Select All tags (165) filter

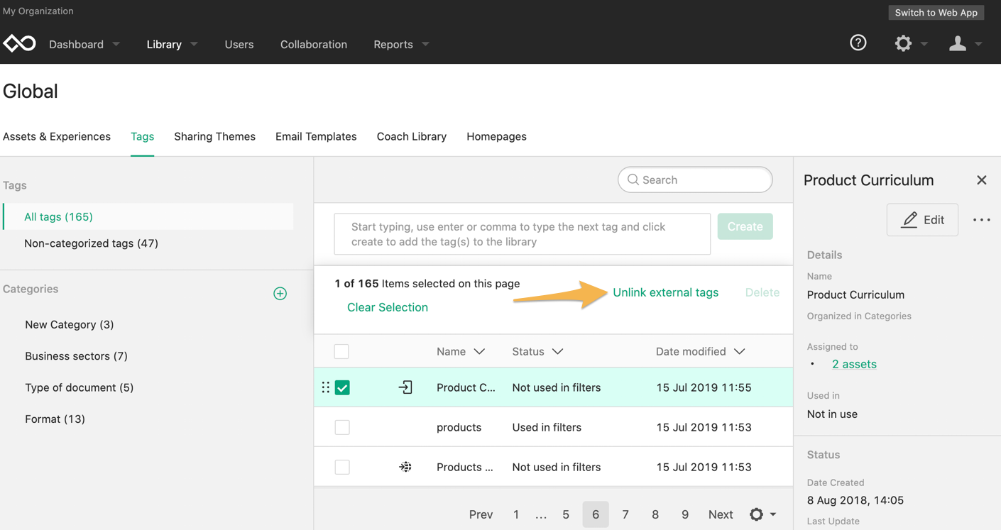(148, 216)
